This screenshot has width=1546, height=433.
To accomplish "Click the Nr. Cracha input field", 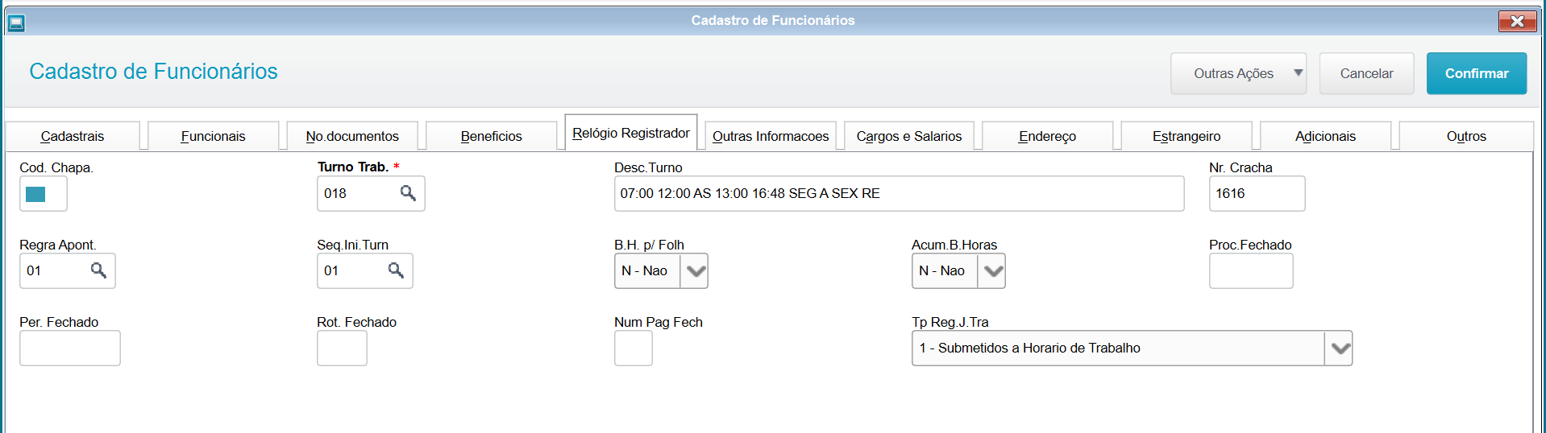I will click(x=1256, y=194).
